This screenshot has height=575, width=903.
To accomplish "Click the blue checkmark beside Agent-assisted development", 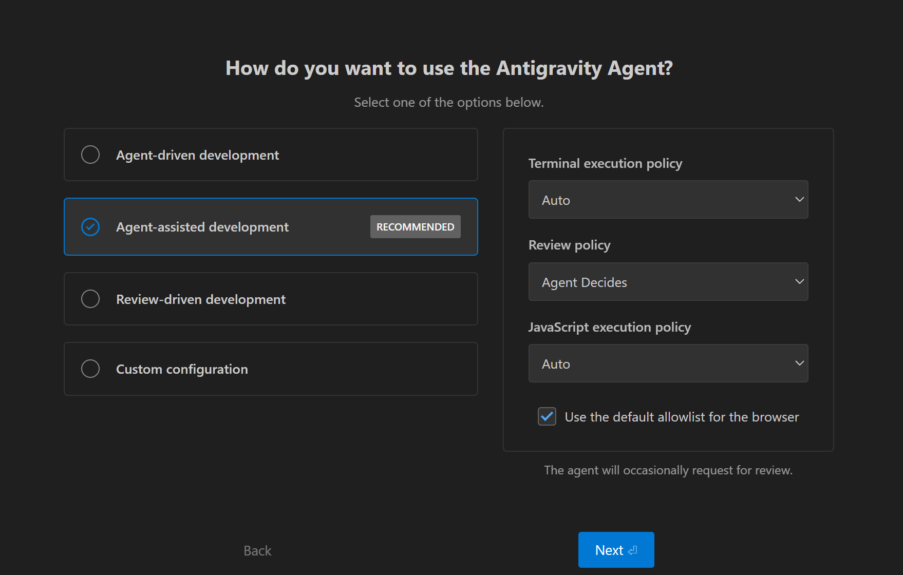I will tap(90, 227).
